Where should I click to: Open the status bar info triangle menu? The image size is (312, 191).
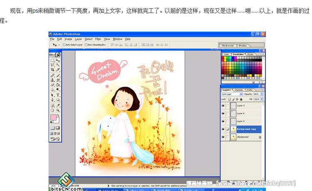109,186
